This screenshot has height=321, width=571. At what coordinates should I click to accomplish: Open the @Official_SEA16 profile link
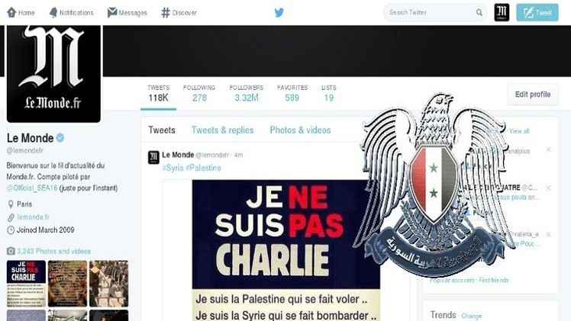pyautogui.click(x=32, y=188)
